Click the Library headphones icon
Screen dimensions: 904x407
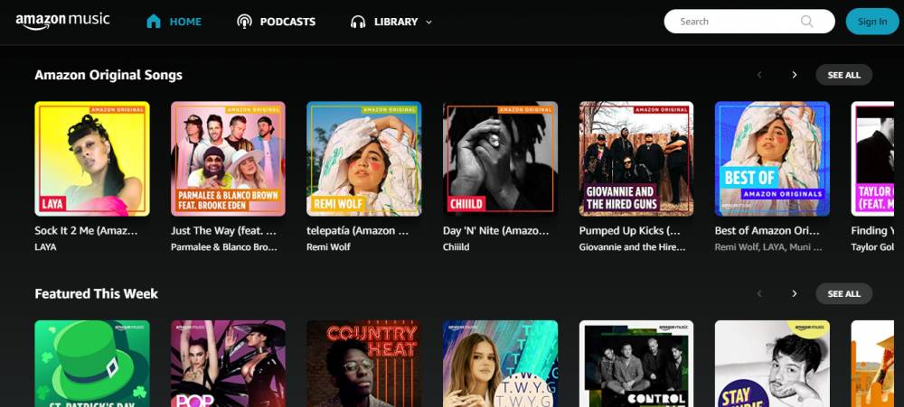(358, 22)
